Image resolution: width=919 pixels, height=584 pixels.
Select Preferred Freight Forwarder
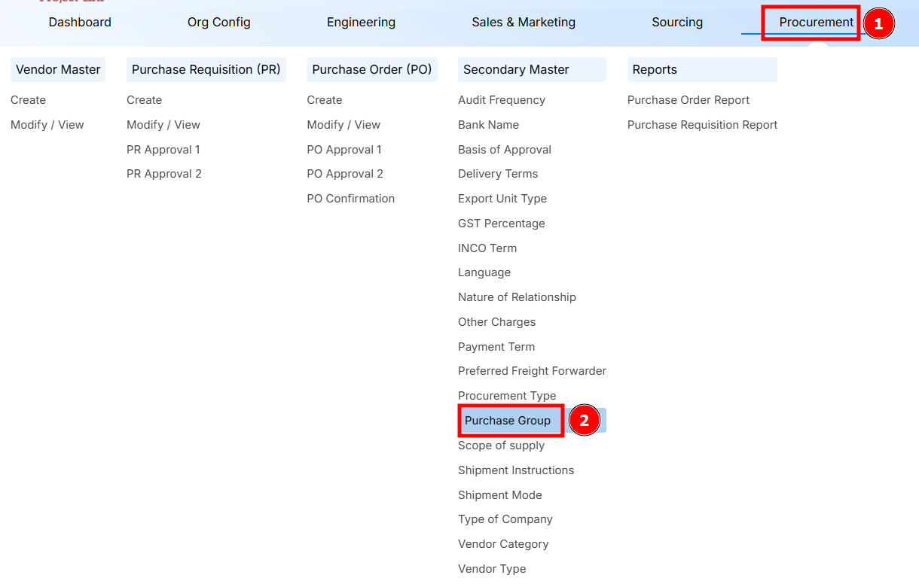tap(532, 370)
